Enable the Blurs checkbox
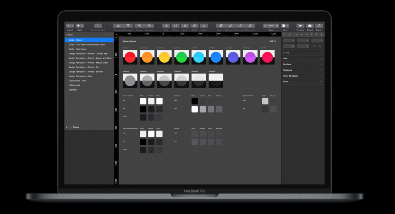The width and height of the screenshot is (395, 214). click(321, 82)
